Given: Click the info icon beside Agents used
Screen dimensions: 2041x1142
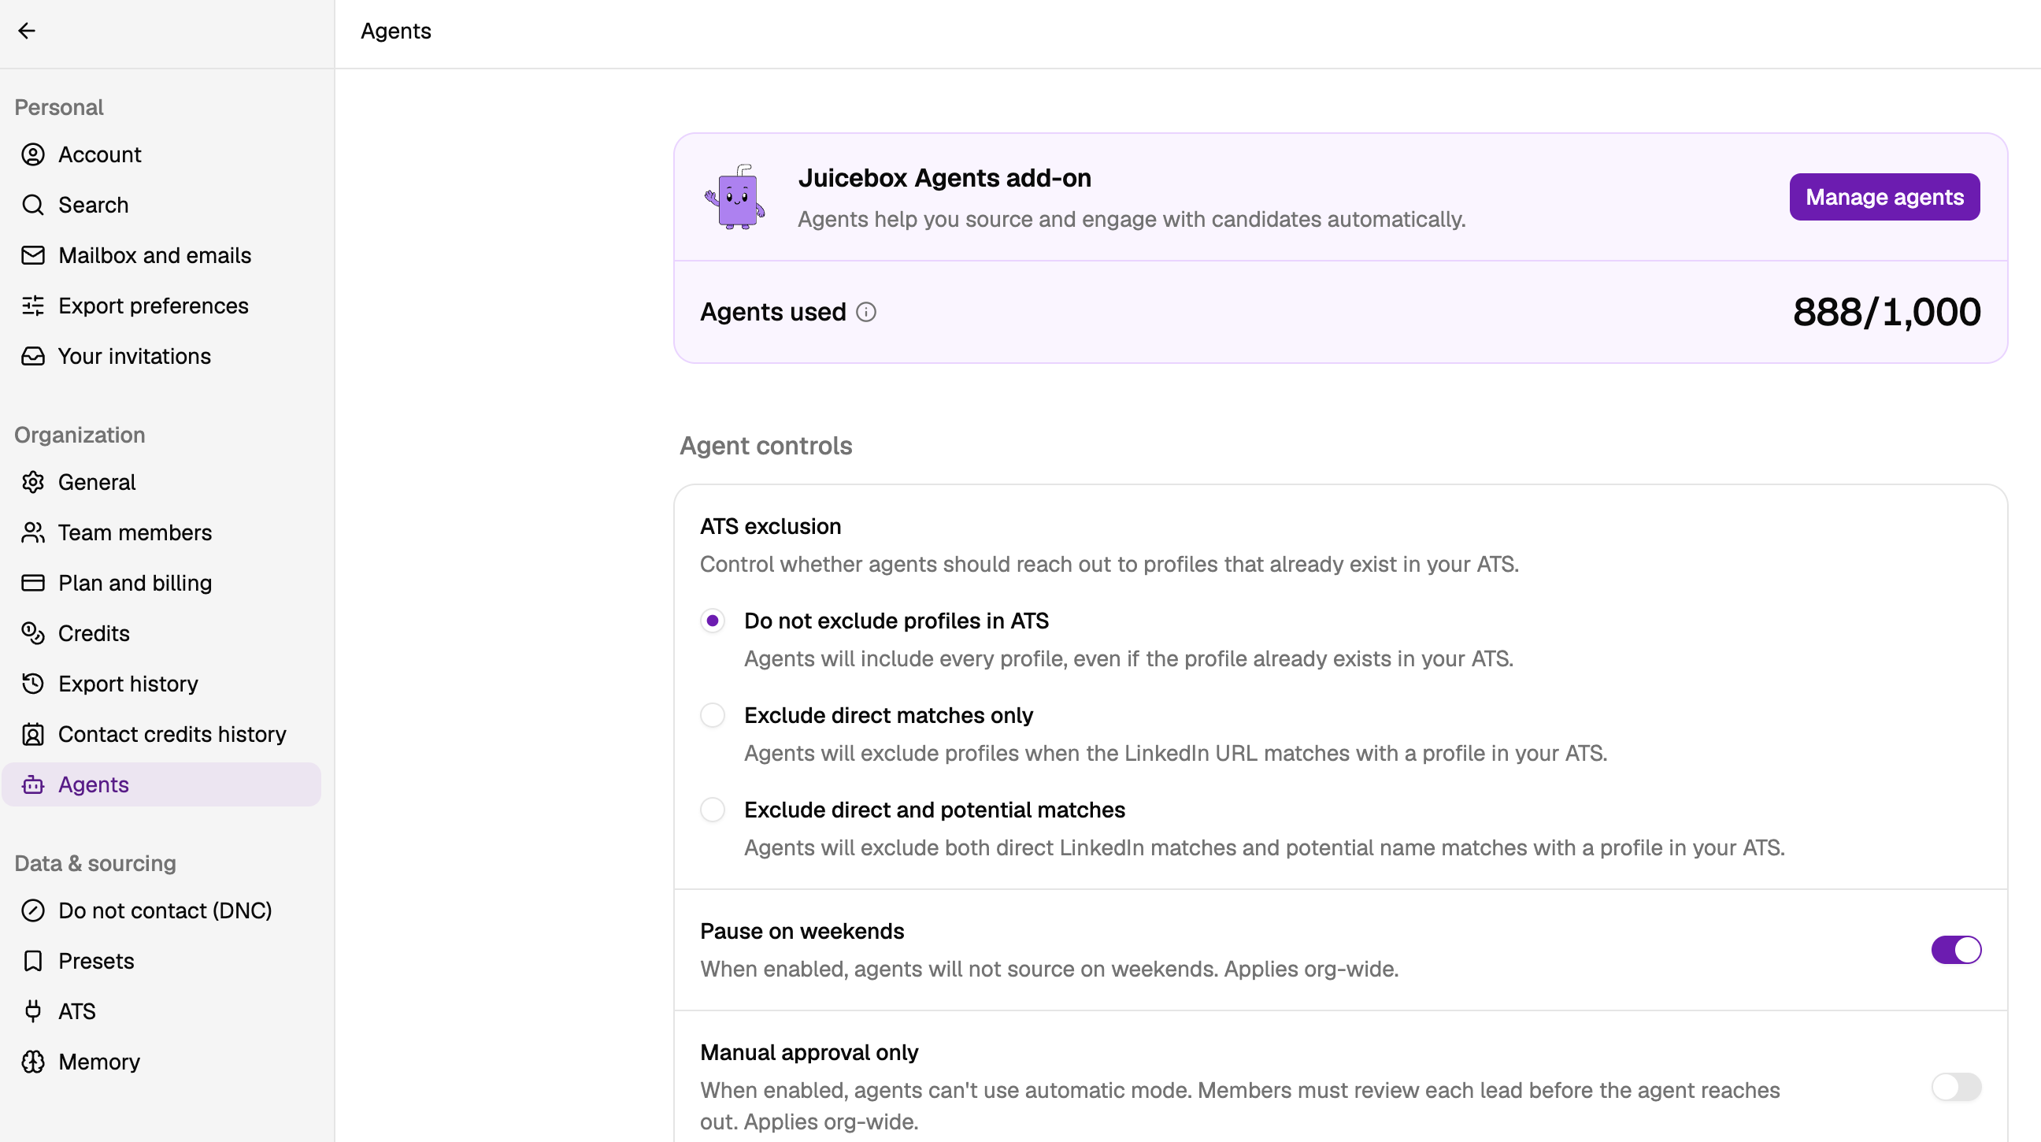Looking at the screenshot, I should pos(866,312).
